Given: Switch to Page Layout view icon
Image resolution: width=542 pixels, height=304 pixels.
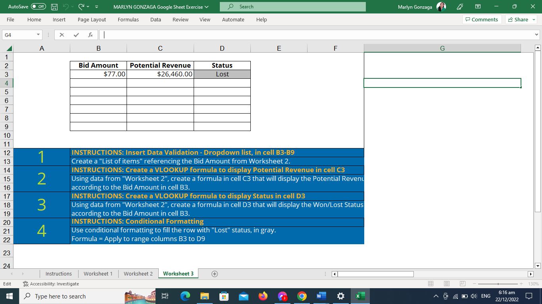Looking at the screenshot, I should tap(446, 284).
